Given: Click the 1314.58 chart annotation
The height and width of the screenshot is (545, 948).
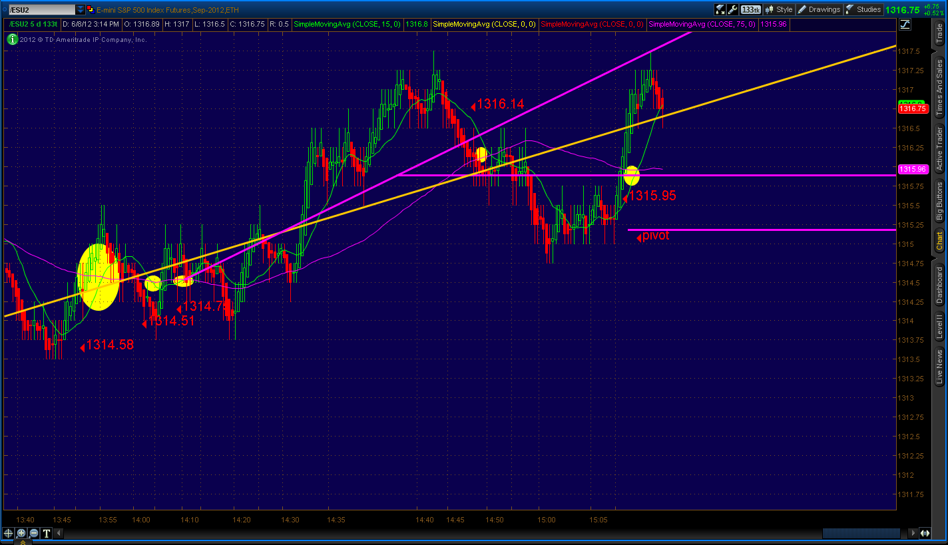Looking at the screenshot, I should [110, 345].
